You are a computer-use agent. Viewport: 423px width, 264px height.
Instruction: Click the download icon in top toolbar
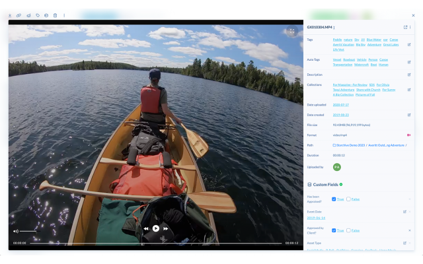point(10,15)
